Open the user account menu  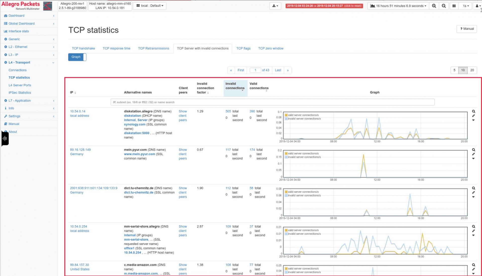tap(478, 6)
